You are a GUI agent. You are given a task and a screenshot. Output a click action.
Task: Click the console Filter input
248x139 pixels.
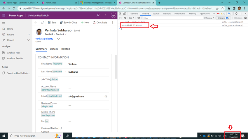point(172,18)
